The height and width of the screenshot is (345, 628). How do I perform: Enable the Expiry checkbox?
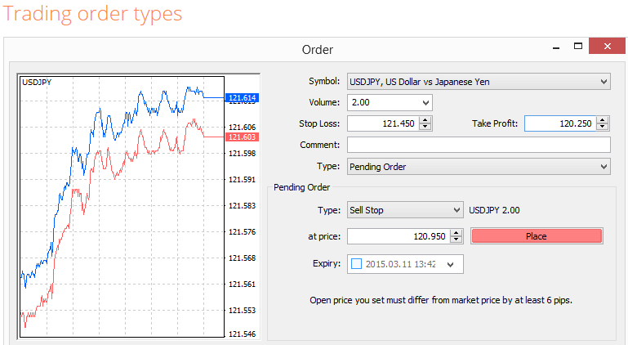click(356, 264)
